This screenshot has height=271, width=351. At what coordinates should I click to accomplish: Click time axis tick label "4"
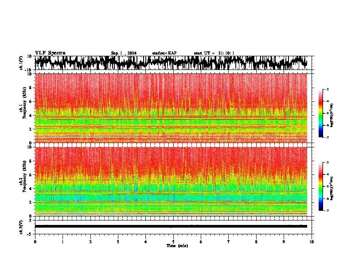146,242
